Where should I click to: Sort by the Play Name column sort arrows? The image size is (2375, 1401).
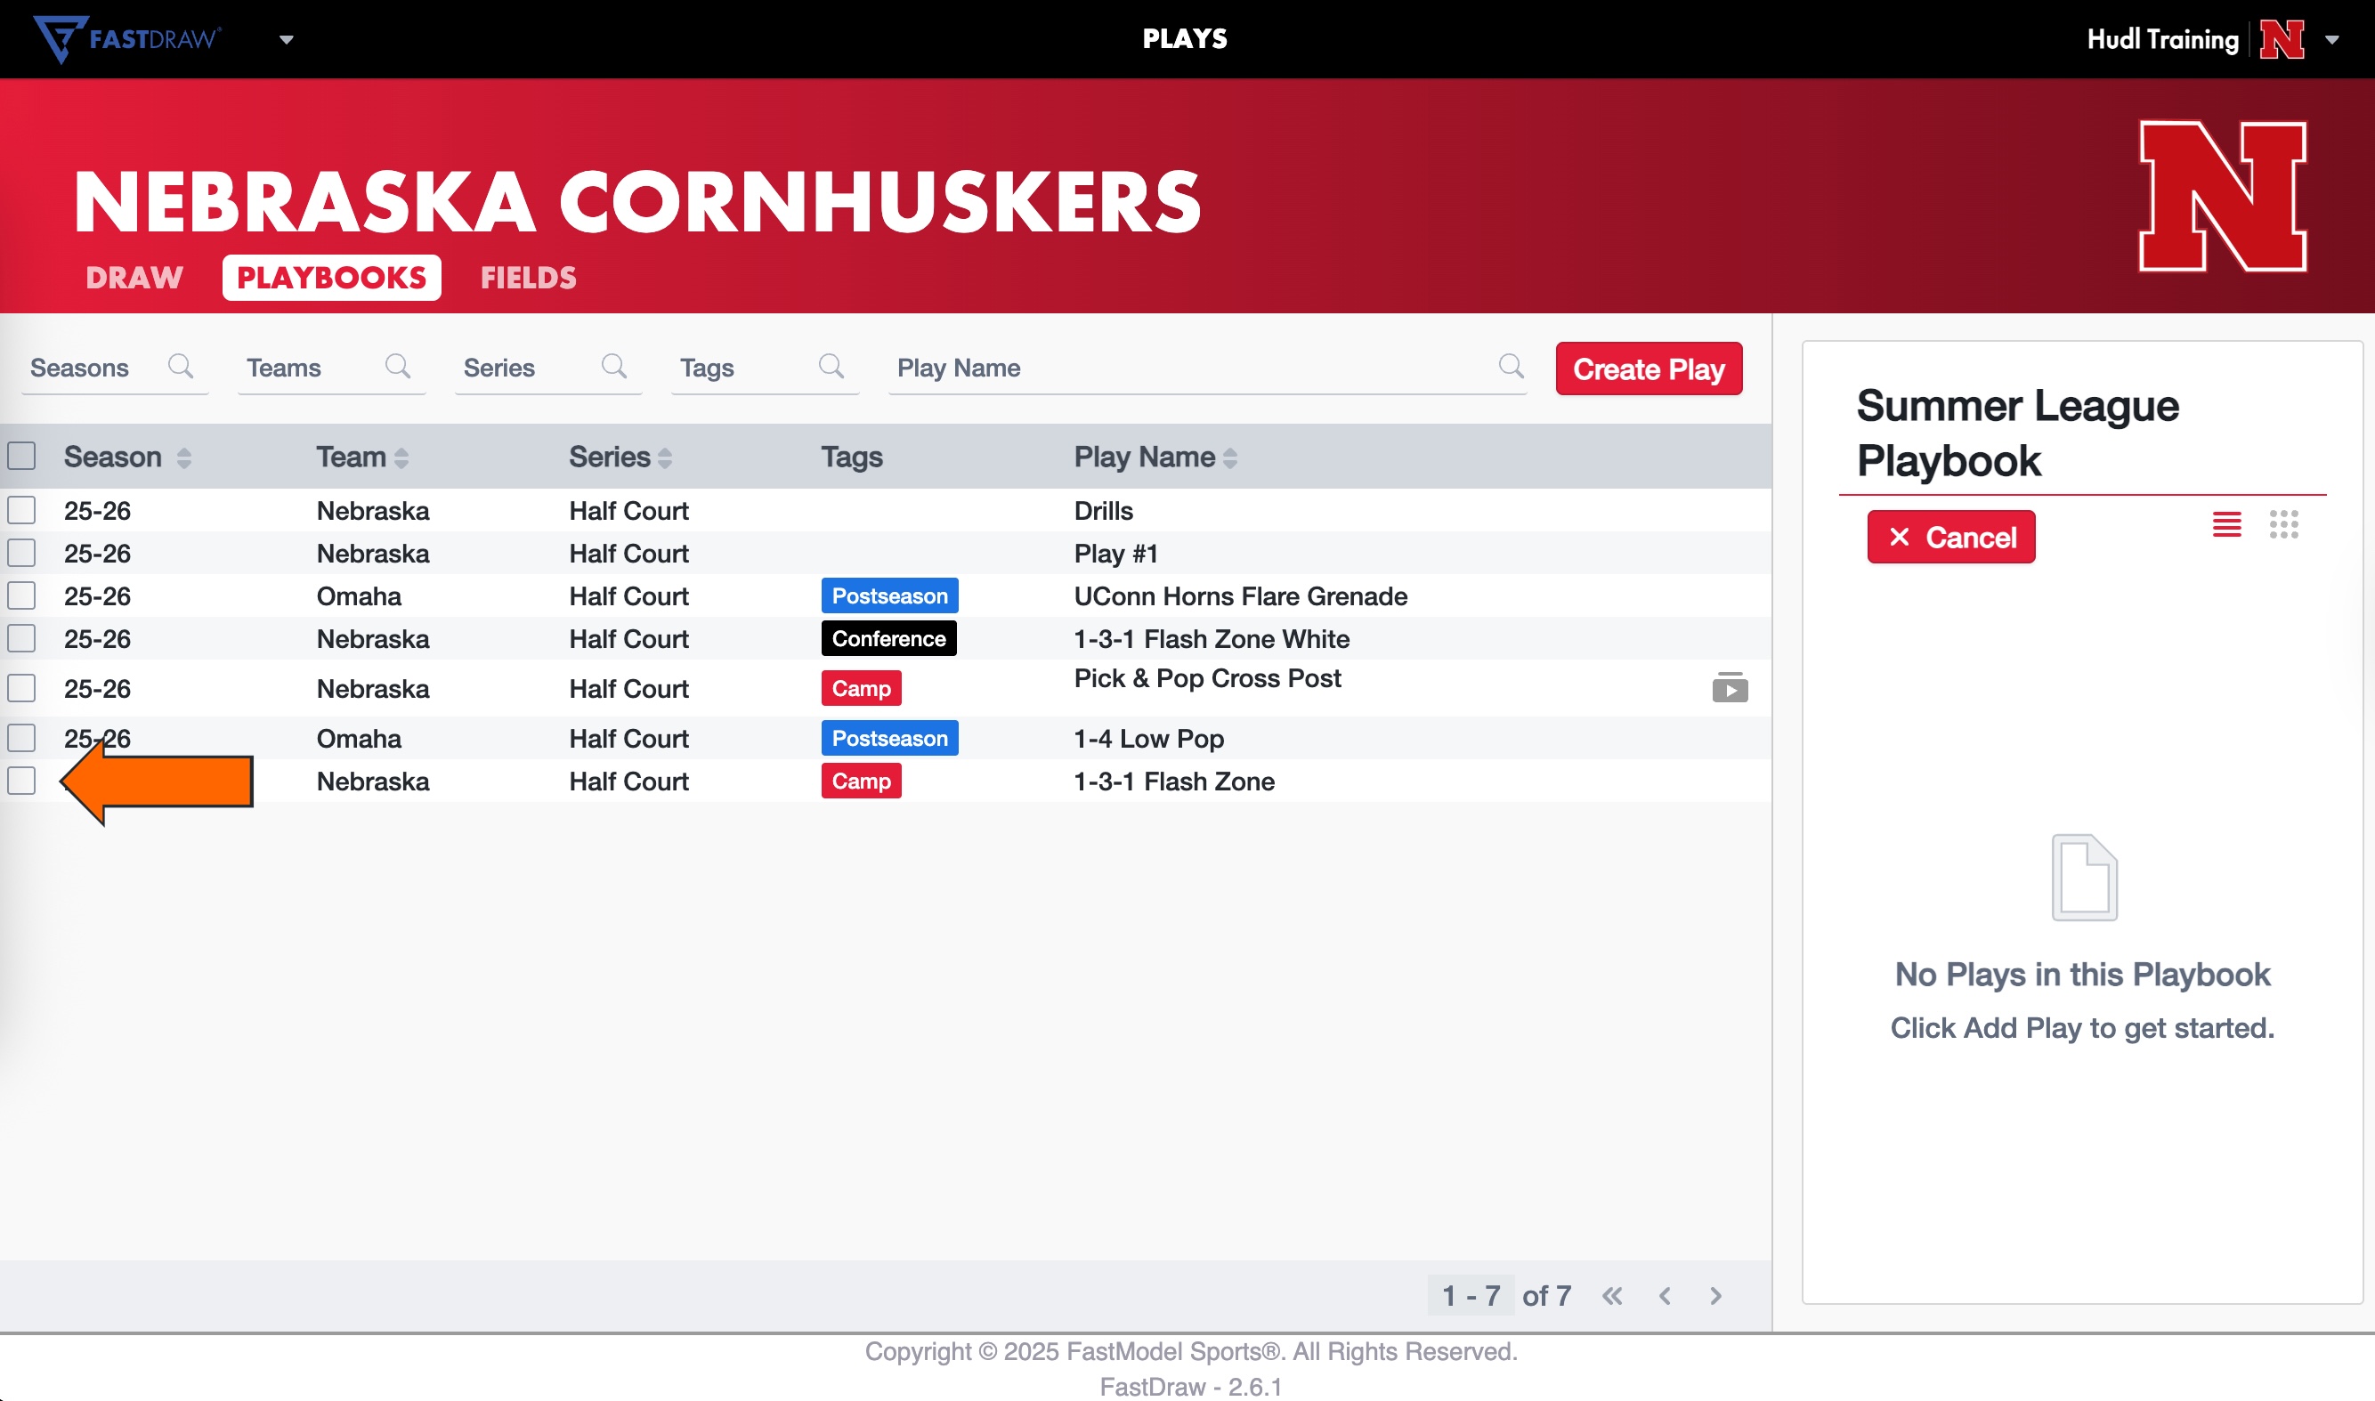(1230, 458)
